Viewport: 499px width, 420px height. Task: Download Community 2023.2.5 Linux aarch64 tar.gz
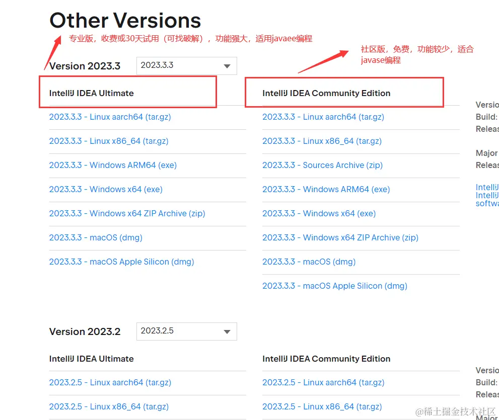point(323,382)
